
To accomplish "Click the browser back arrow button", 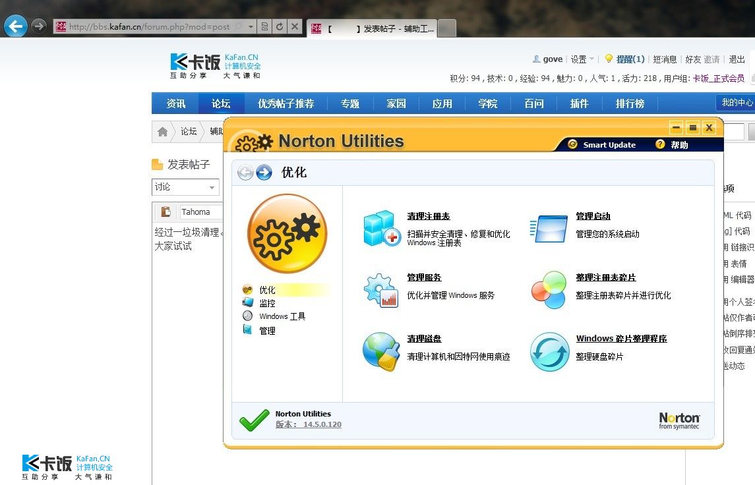I will click(x=16, y=26).
